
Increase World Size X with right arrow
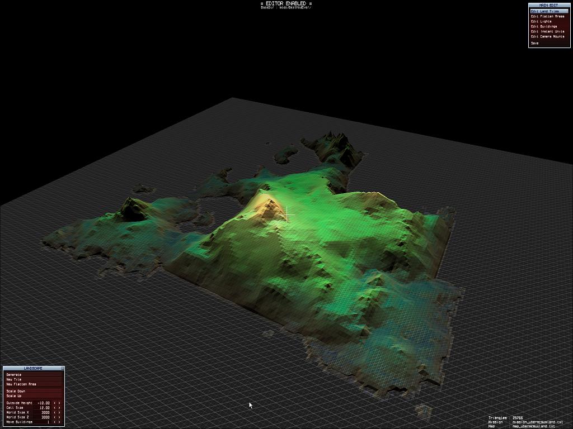pyautogui.click(x=59, y=413)
